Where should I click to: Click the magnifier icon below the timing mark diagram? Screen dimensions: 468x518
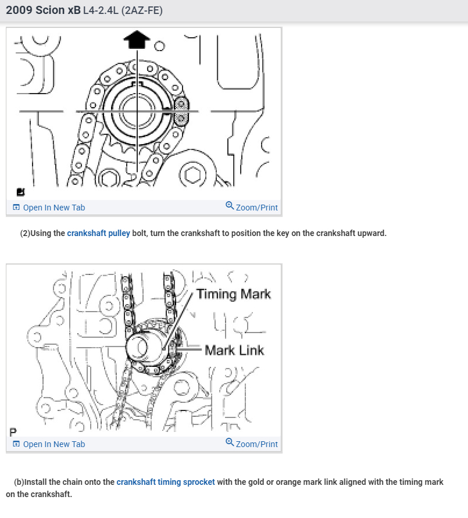[x=230, y=442]
